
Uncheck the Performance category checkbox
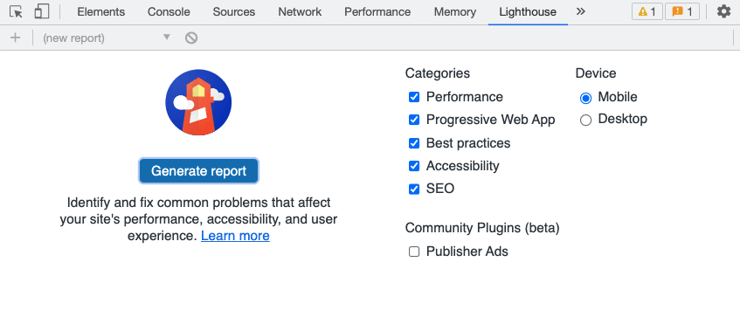tap(414, 97)
